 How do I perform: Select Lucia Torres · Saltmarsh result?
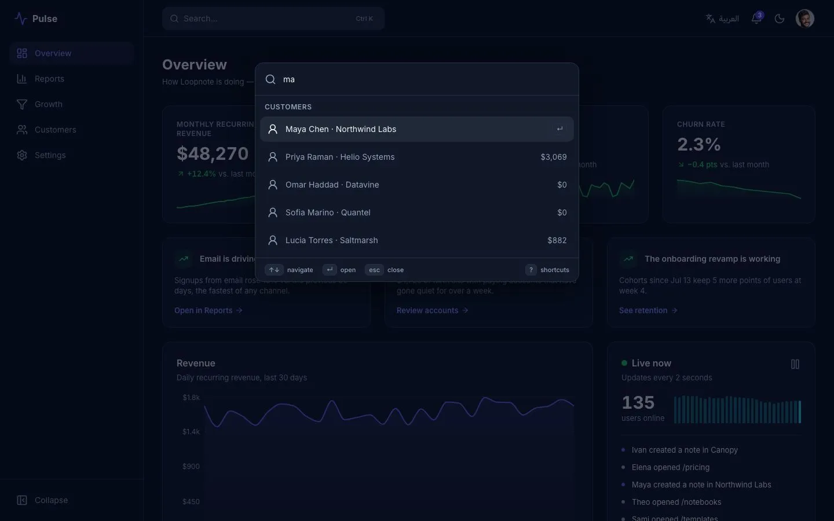[x=417, y=240]
